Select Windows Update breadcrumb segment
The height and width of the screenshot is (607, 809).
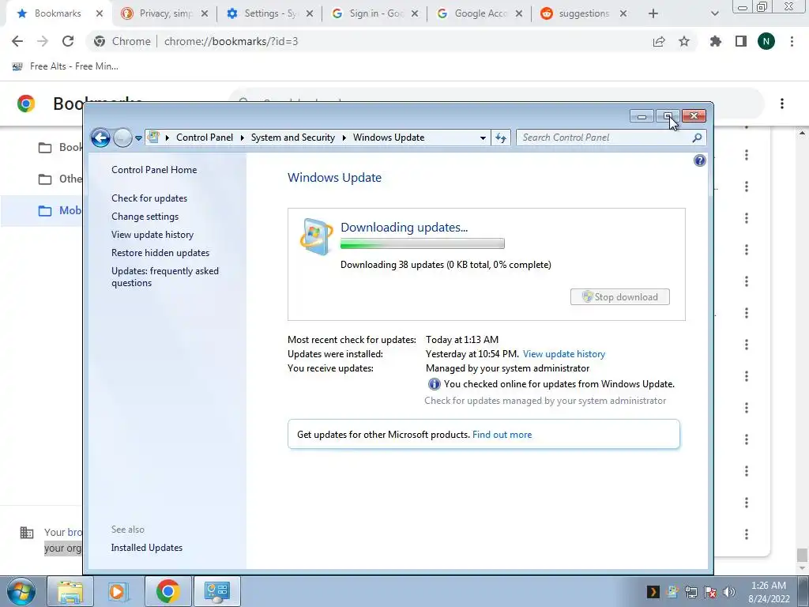pos(389,138)
